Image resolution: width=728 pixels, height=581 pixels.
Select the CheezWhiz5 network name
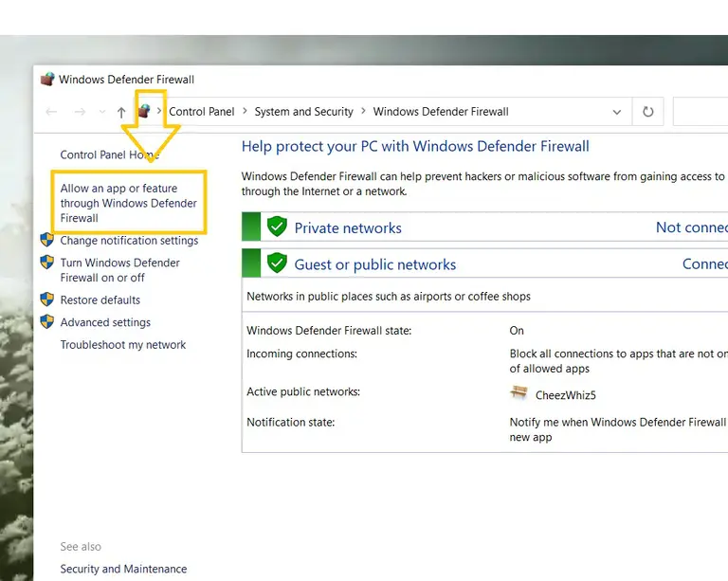click(566, 395)
